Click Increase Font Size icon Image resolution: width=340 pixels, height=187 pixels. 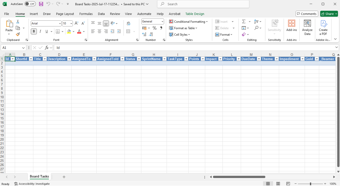[77, 23]
